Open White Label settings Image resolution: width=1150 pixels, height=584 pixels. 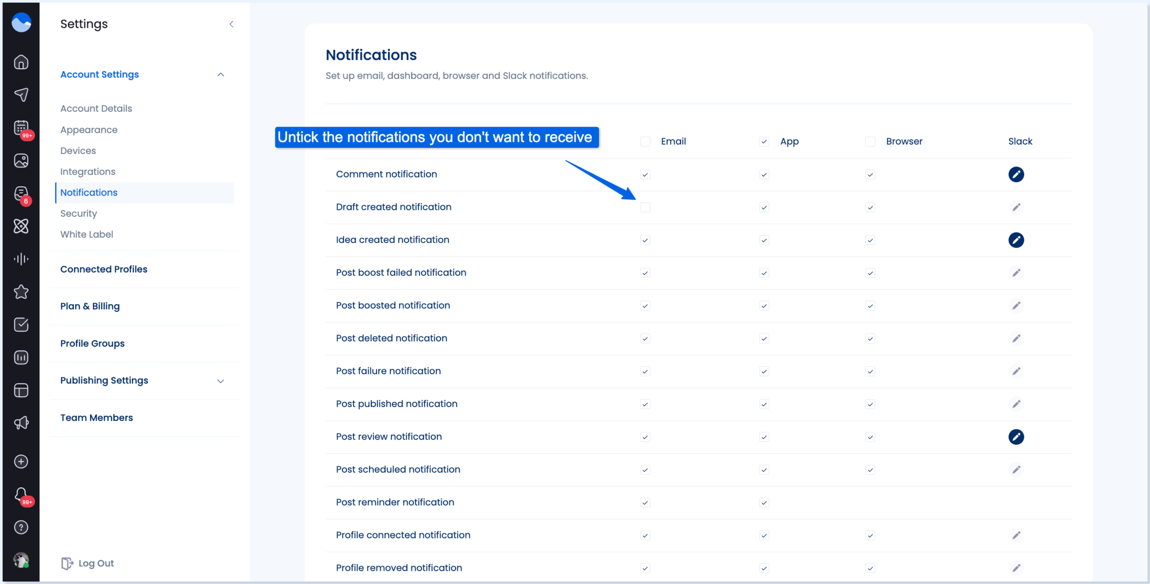(x=87, y=234)
